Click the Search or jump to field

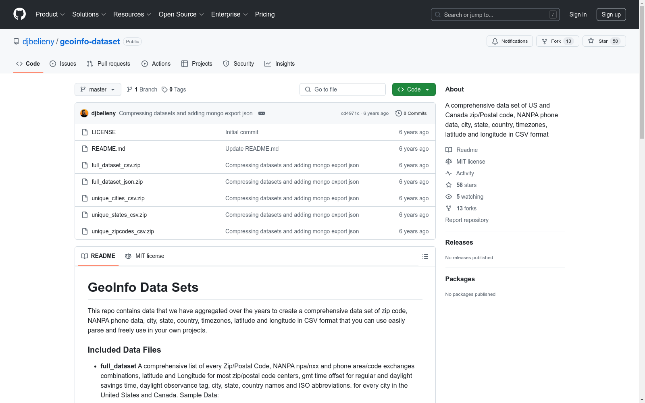point(495,15)
